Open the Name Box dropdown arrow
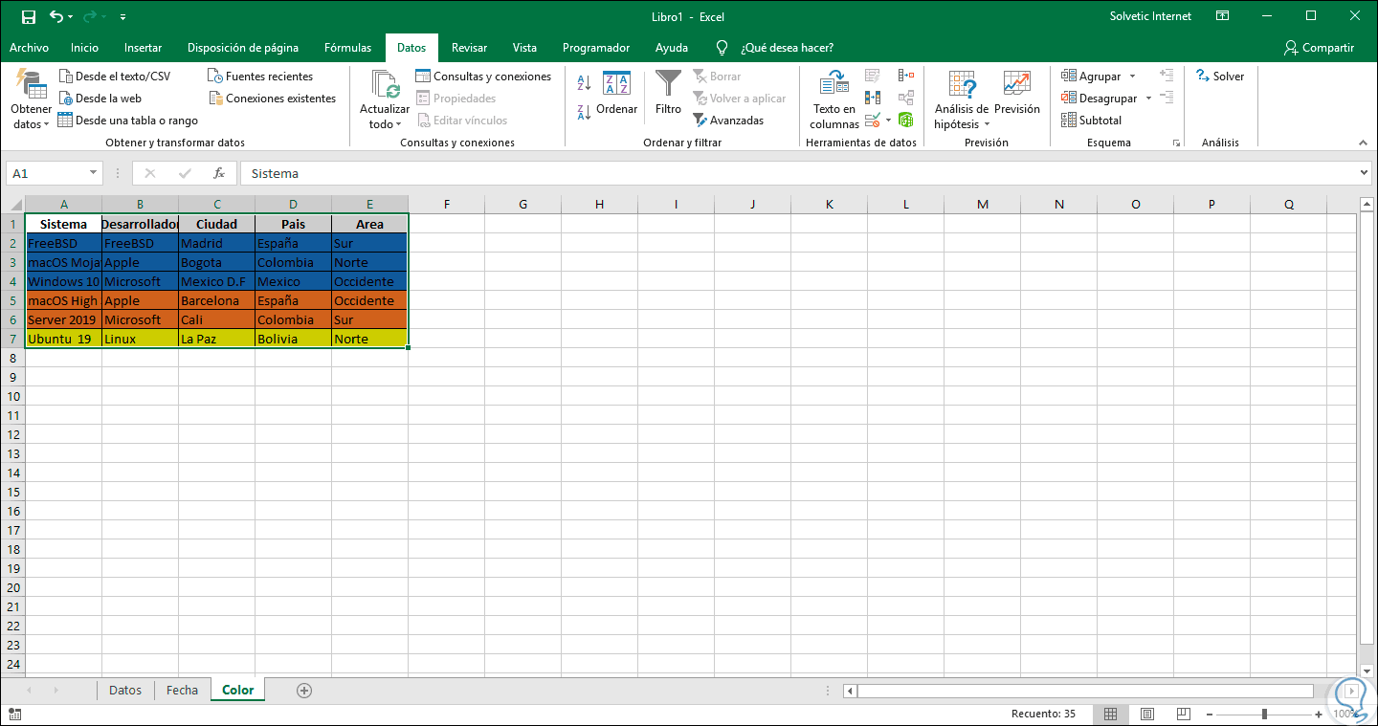The image size is (1378, 726). pyautogui.click(x=94, y=173)
